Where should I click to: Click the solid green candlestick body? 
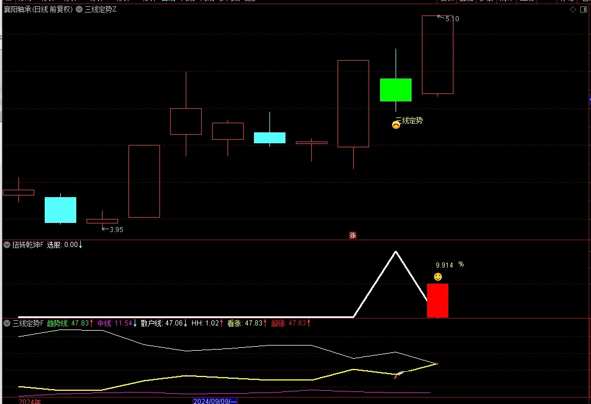[x=396, y=90]
